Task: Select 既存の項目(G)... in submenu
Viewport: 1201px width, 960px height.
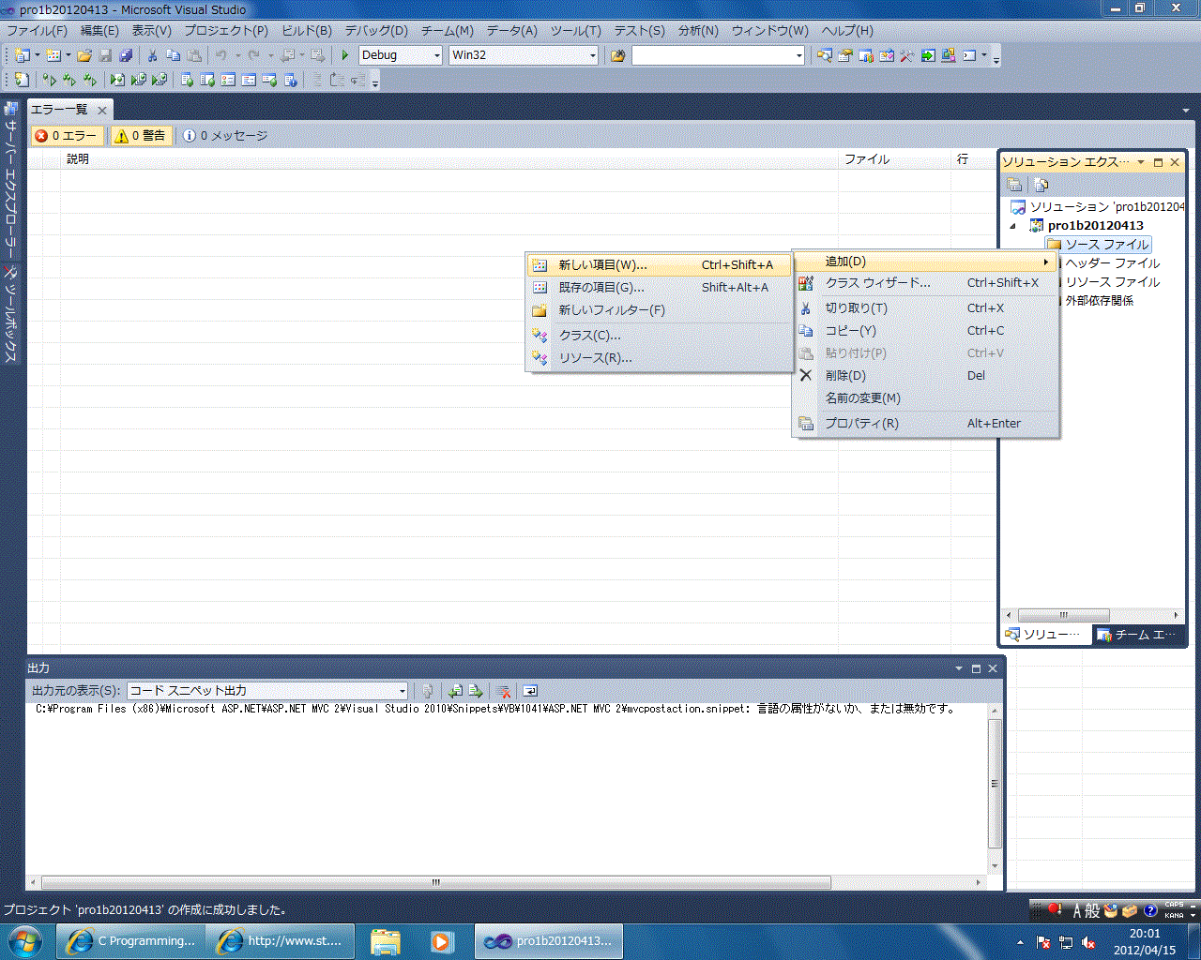Action: (659, 288)
